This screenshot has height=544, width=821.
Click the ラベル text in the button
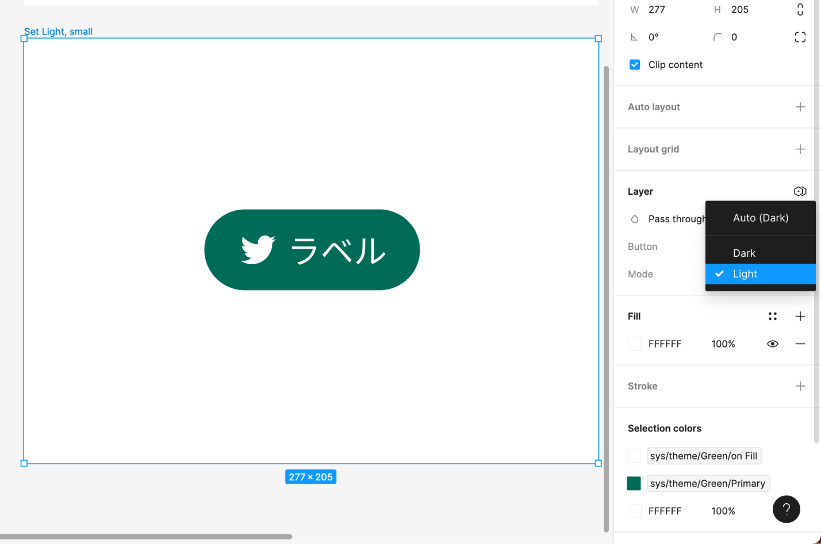pos(338,251)
